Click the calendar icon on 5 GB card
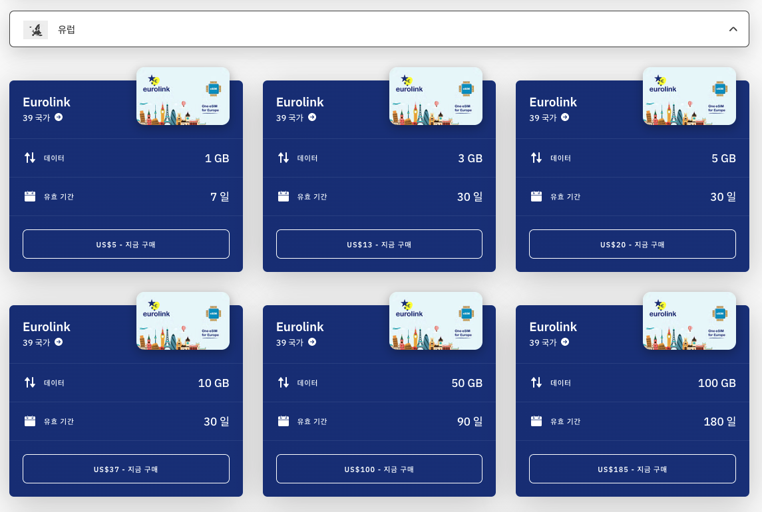The width and height of the screenshot is (762, 512). [536, 196]
